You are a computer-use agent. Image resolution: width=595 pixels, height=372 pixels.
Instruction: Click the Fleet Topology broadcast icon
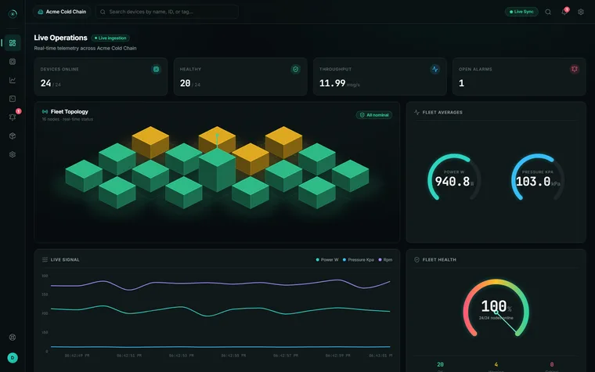point(45,111)
